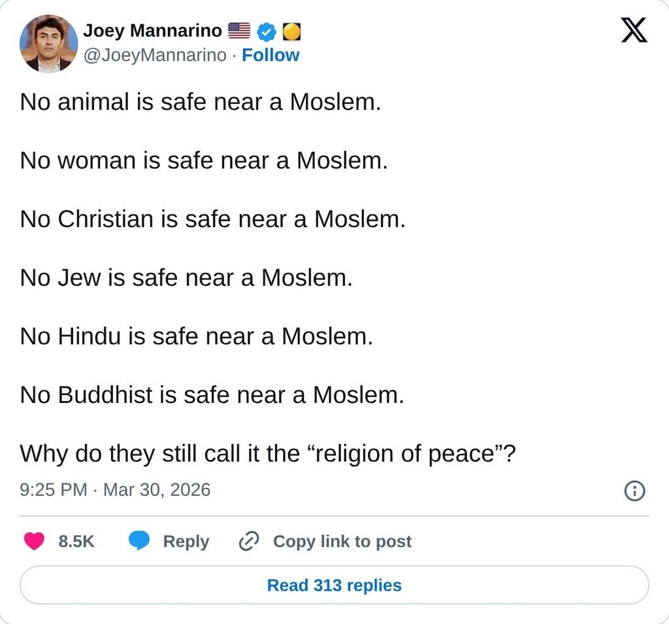Click the 8.5K likes count
This screenshot has height=624, width=669.
(76, 542)
